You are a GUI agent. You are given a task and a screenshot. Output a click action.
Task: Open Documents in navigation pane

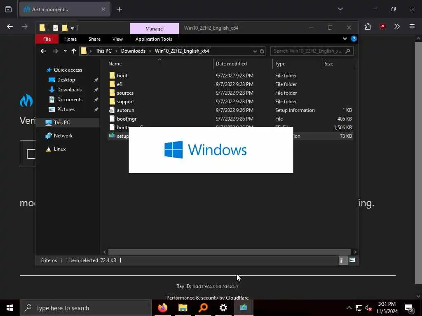70,100
